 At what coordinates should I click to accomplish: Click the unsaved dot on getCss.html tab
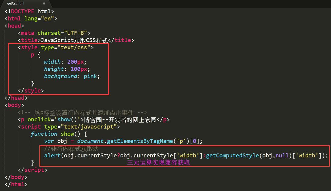coord(44,4)
